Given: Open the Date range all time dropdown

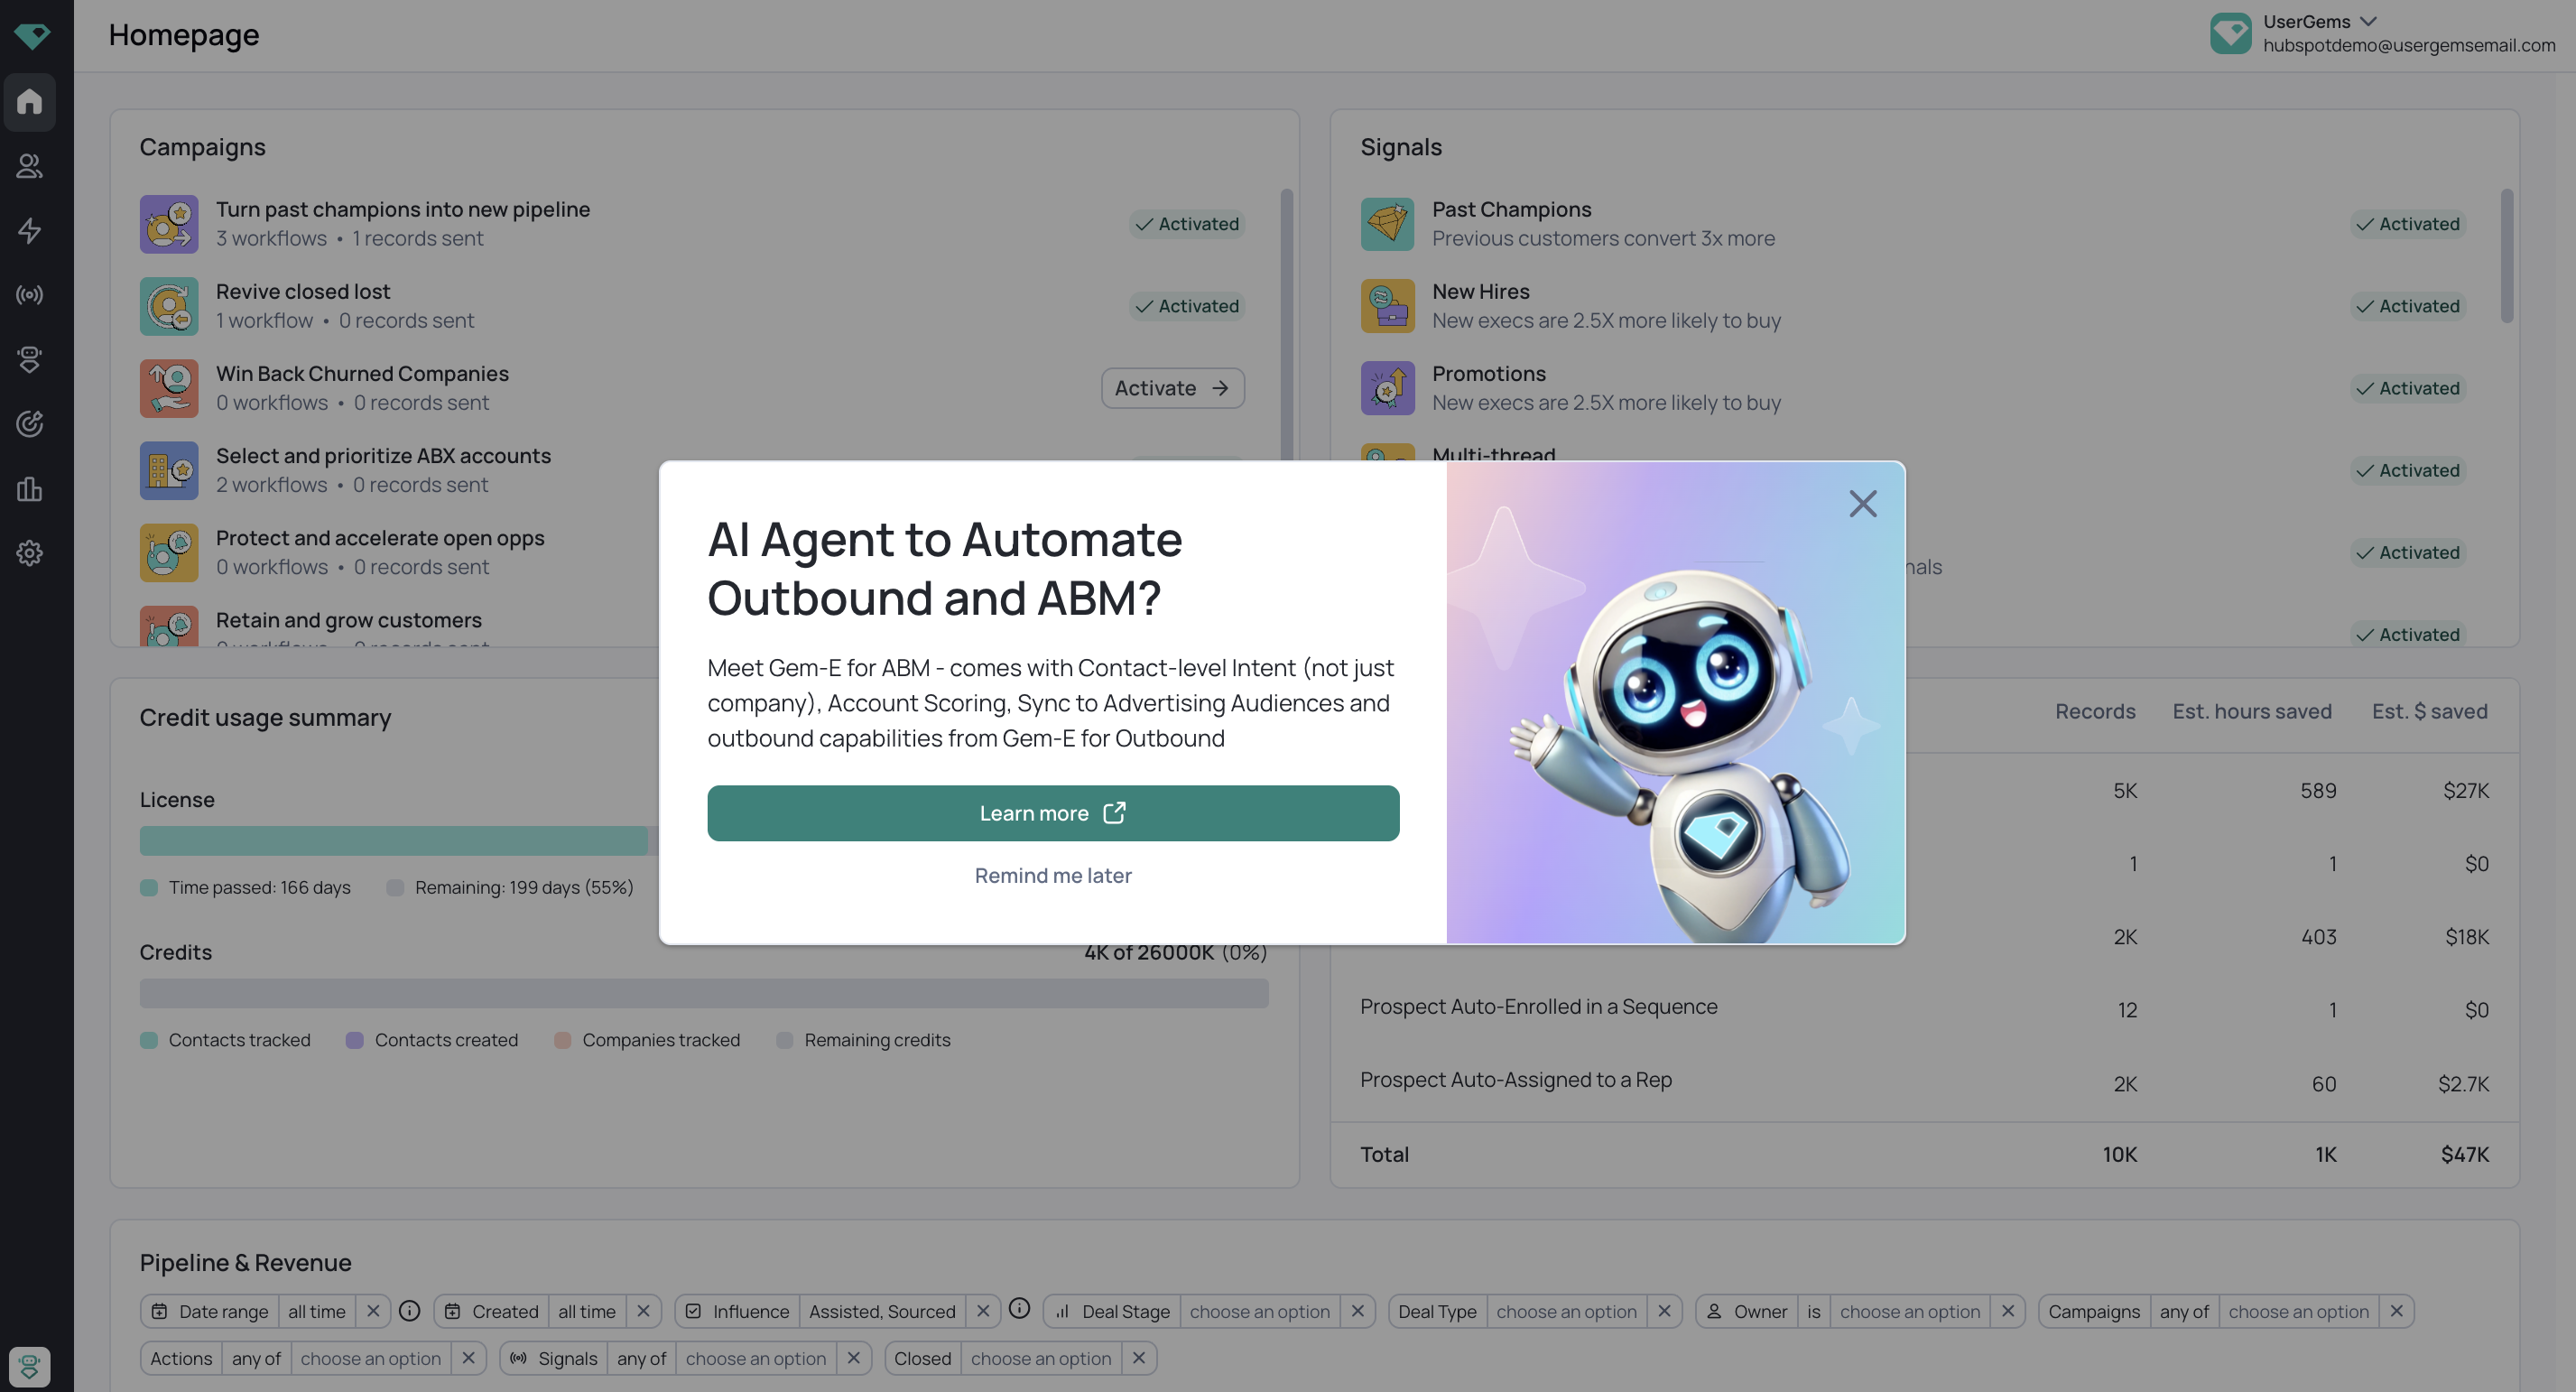Looking at the screenshot, I should coord(316,1311).
